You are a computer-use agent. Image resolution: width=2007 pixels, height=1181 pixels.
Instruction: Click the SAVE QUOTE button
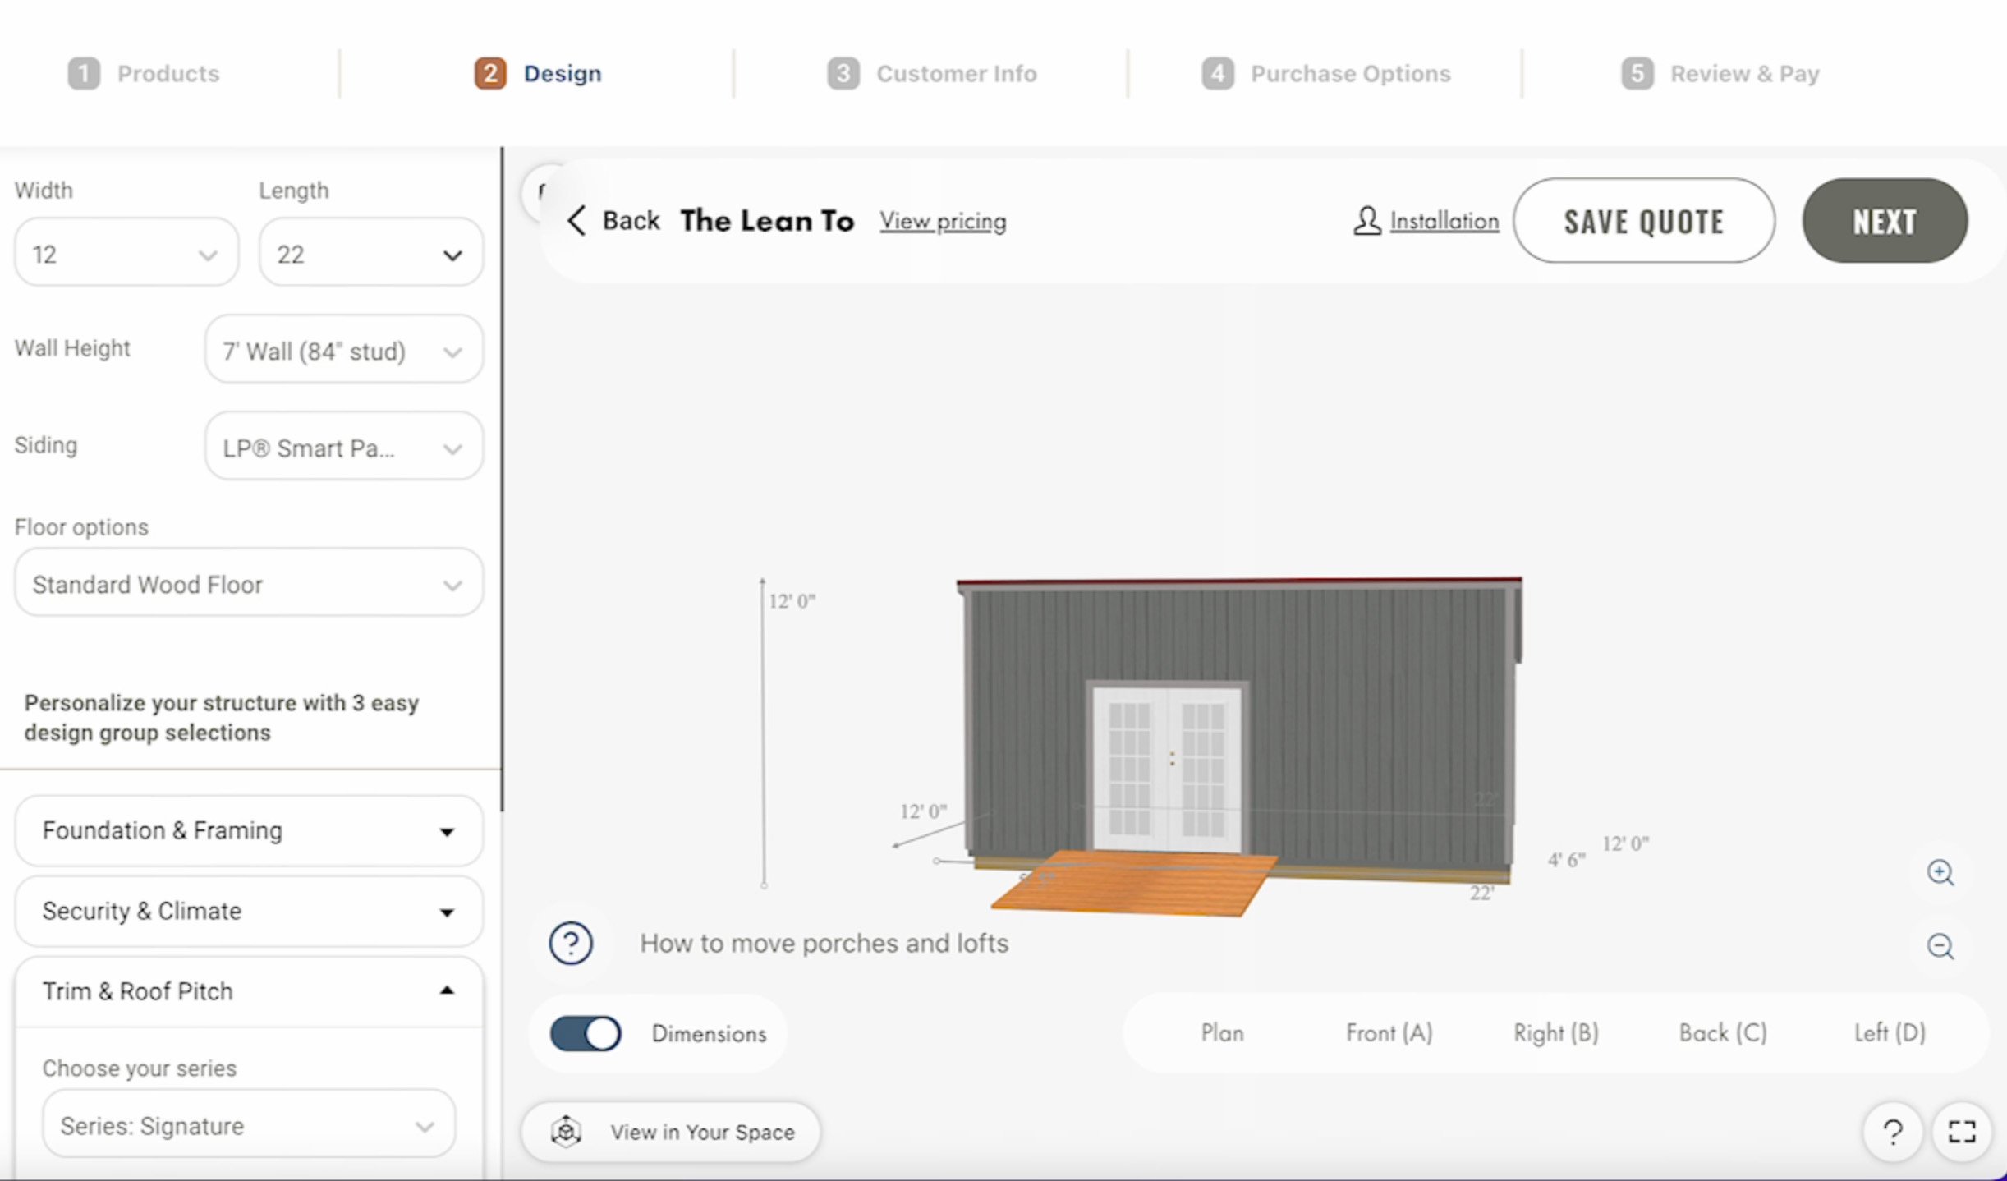(x=1643, y=221)
